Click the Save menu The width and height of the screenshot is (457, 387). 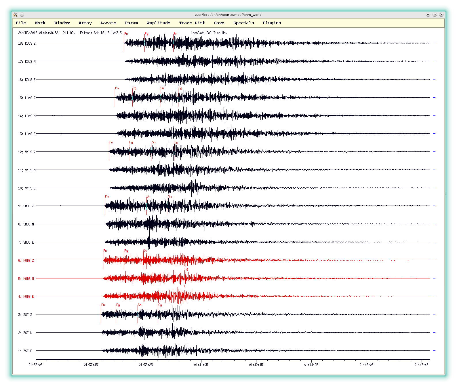click(x=219, y=23)
